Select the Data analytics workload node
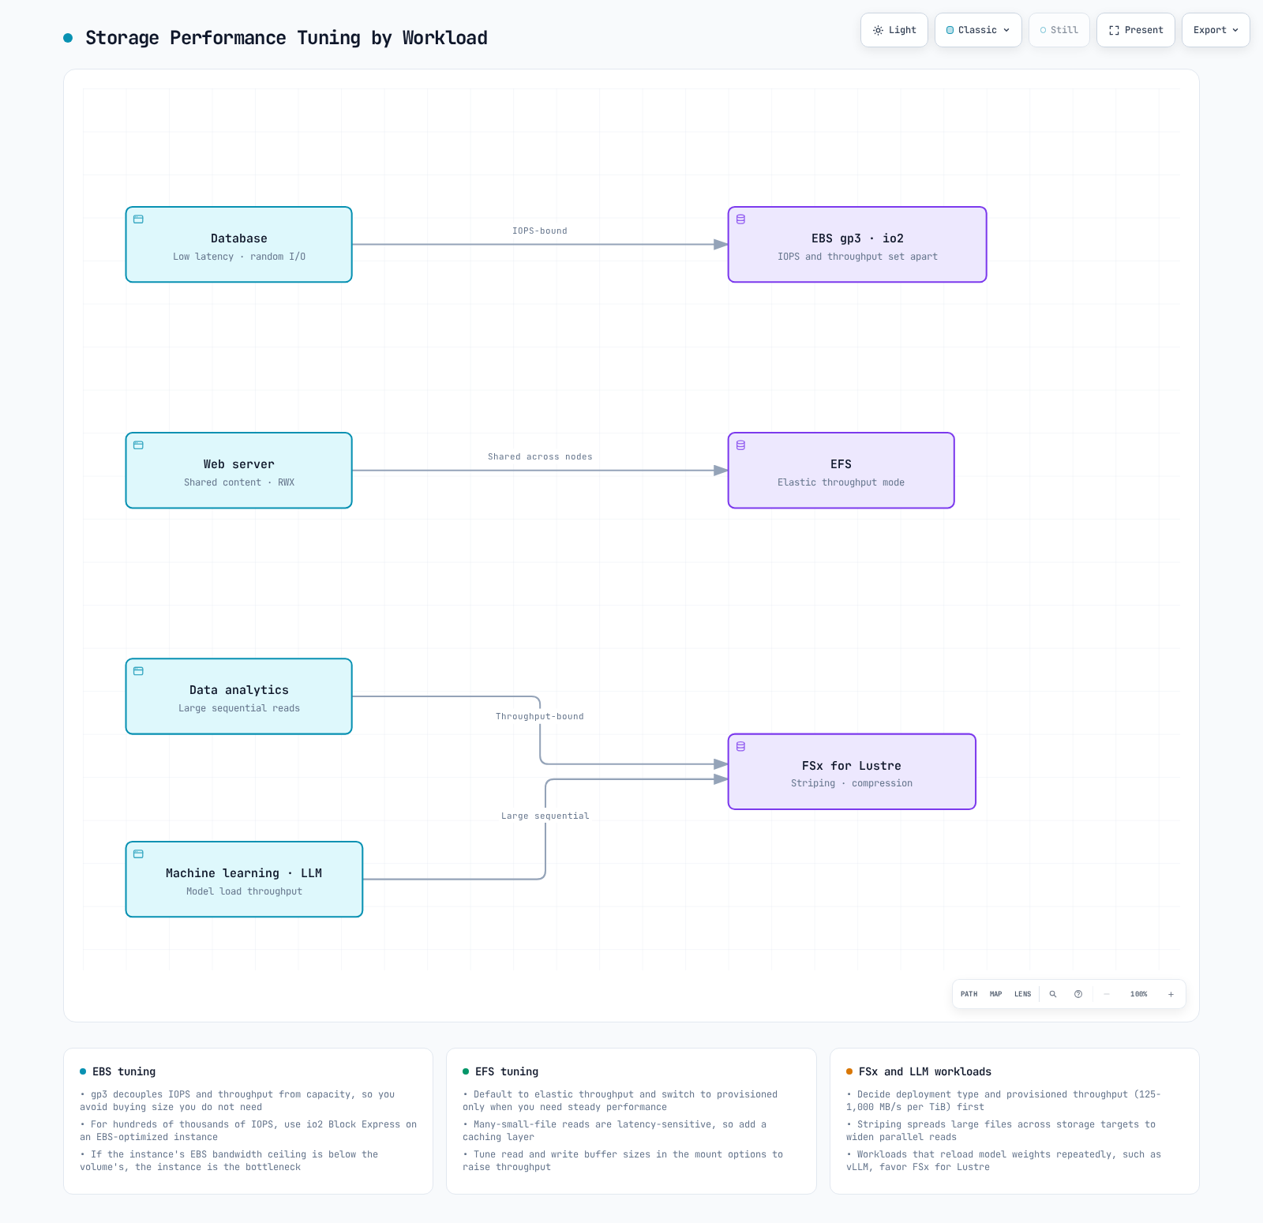Image resolution: width=1263 pixels, height=1223 pixels. coord(239,696)
